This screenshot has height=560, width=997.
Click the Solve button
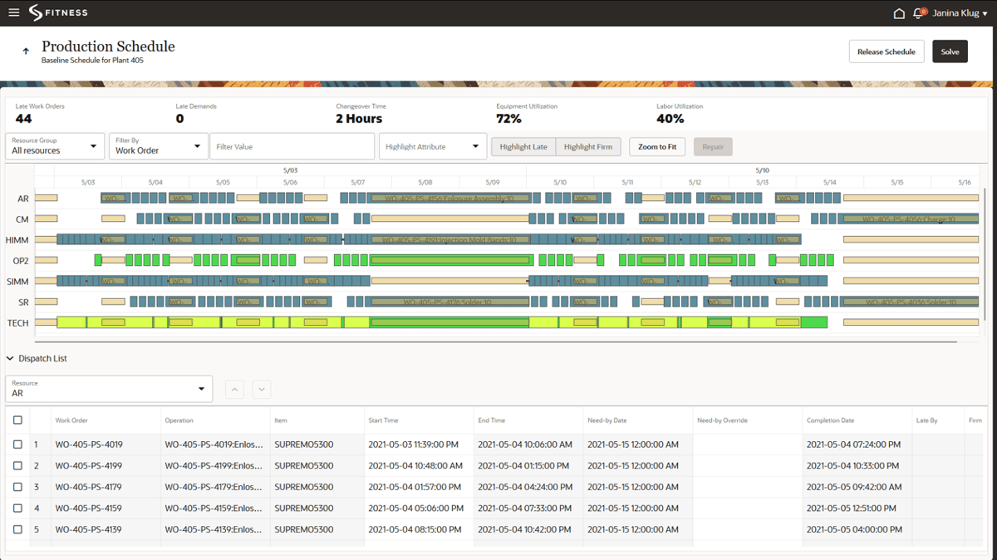pyautogui.click(x=950, y=51)
